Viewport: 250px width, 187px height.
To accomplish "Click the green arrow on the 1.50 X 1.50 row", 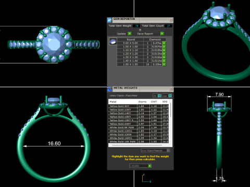I will [164, 64].
